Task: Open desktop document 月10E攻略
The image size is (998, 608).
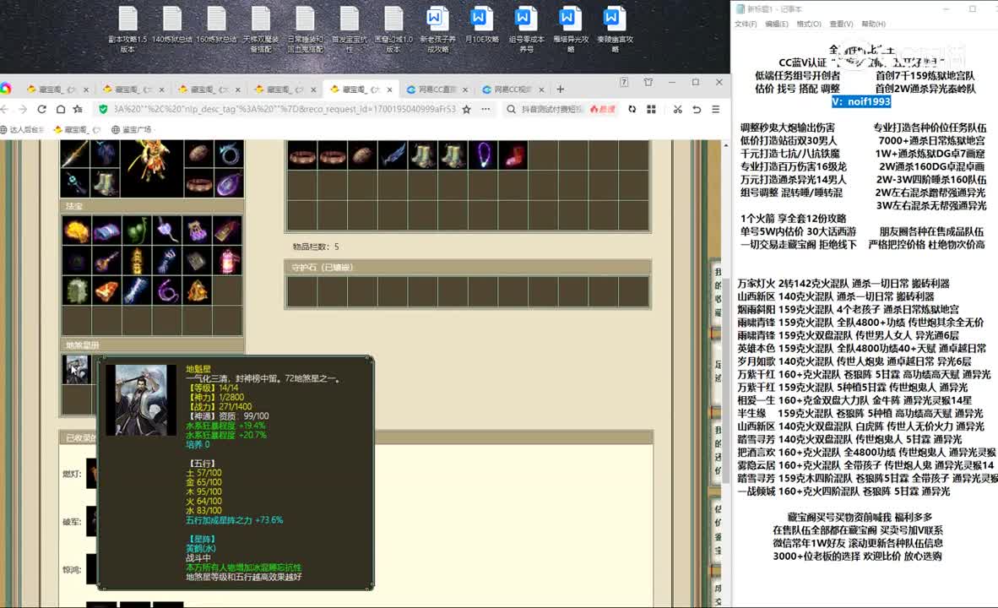Action: tap(482, 25)
